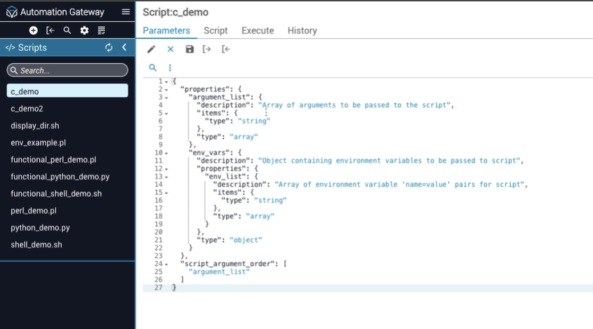Click the task list icon in sidebar
This screenshot has width=593, height=329.
[x=101, y=30]
